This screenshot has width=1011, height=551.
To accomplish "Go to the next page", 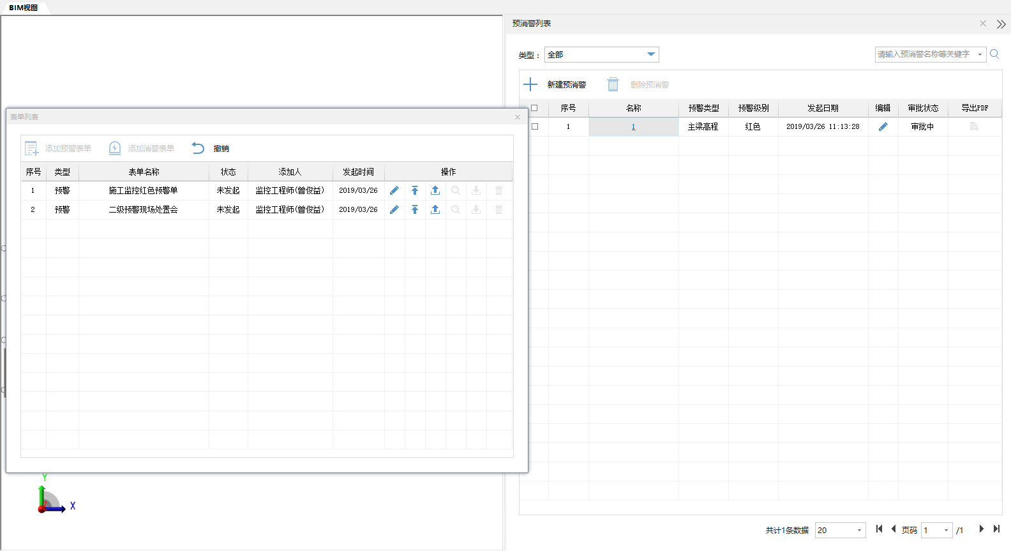I will coord(982,529).
